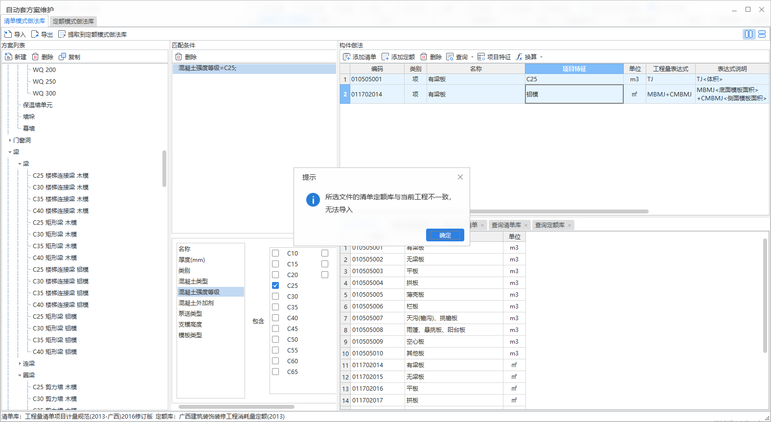Select 模板类型 in attribute list

pyautogui.click(x=210, y=335)
